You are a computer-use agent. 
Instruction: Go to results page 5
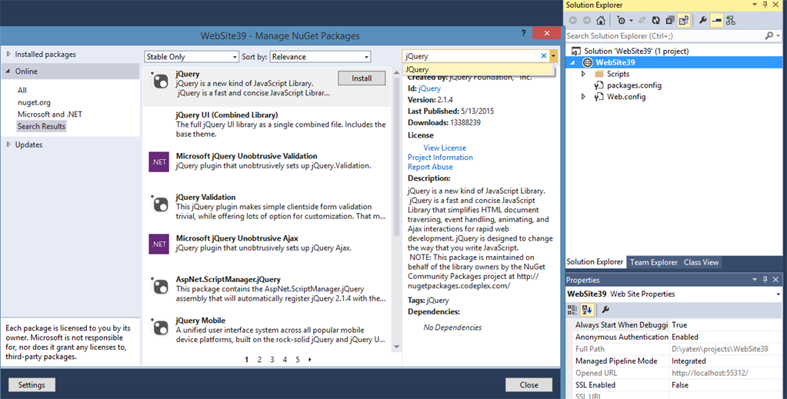coord(298,359)
